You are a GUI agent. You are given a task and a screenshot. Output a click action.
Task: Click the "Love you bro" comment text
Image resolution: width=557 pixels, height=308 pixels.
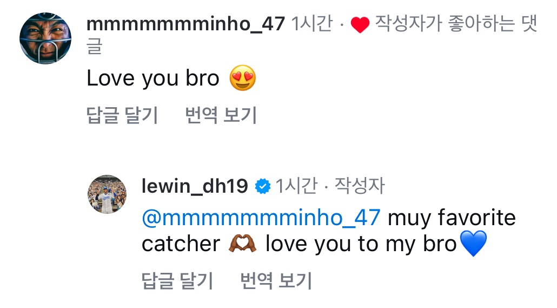pyautogui.click(x=153, y=78)
